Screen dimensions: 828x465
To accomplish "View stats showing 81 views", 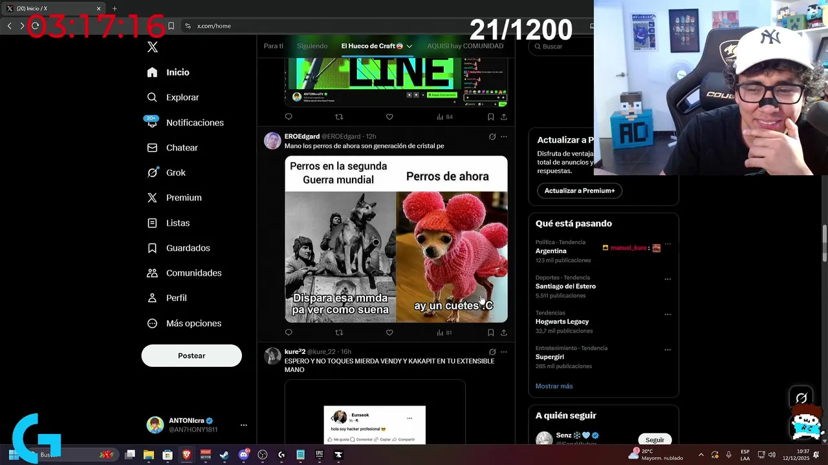I will click(x=444, y=333).
